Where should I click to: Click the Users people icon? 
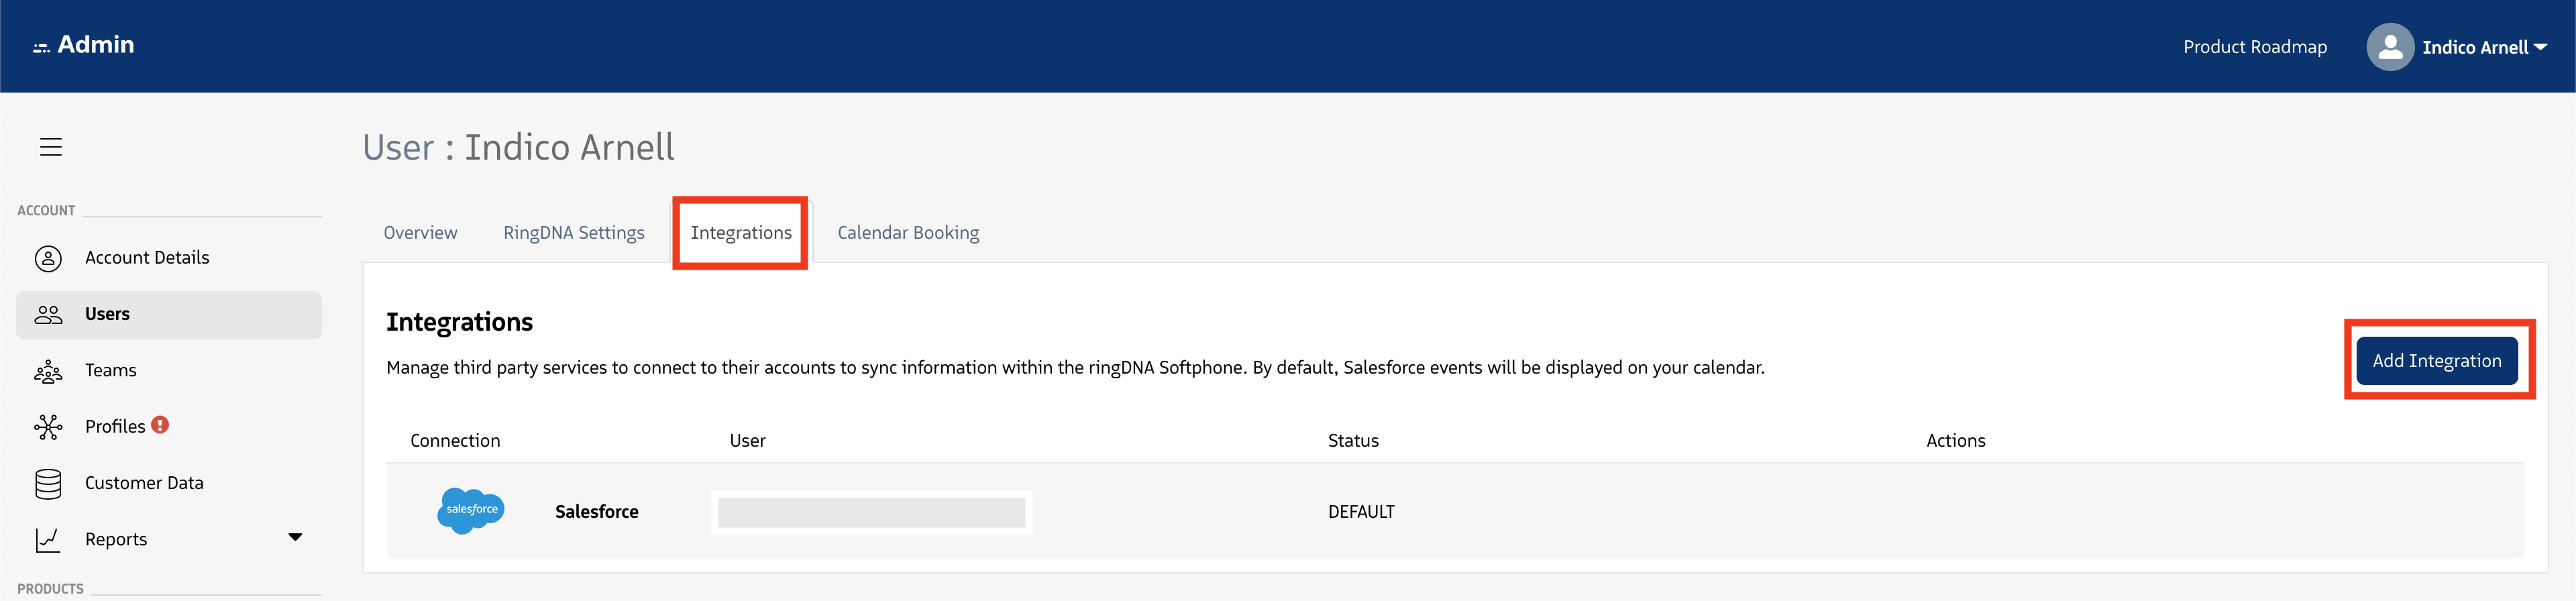coord(48,315)
